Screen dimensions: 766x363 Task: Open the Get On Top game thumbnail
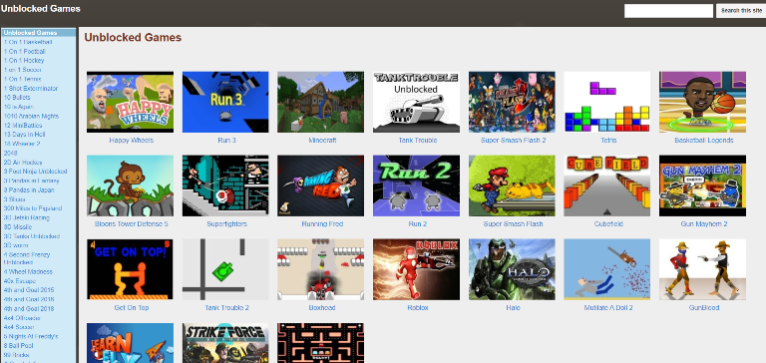[130, 269]
